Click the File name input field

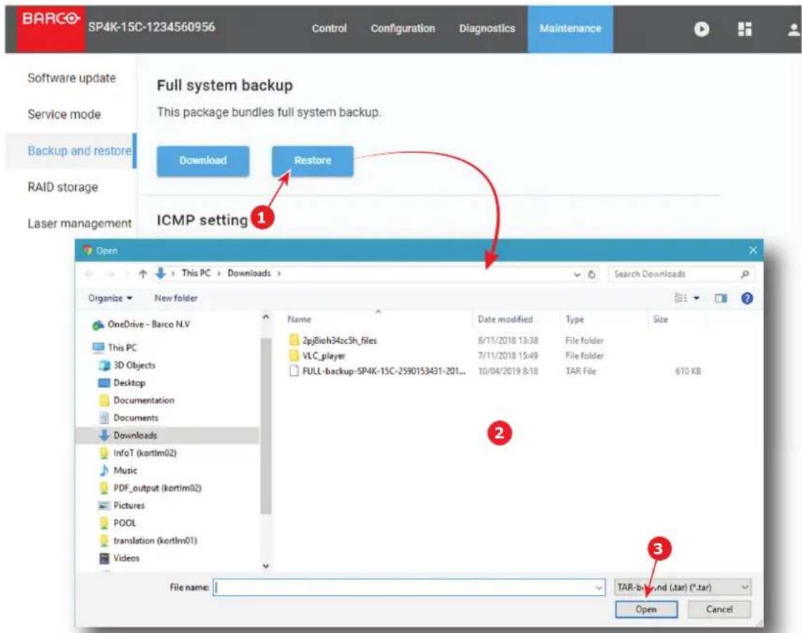[x=409, y=588]
